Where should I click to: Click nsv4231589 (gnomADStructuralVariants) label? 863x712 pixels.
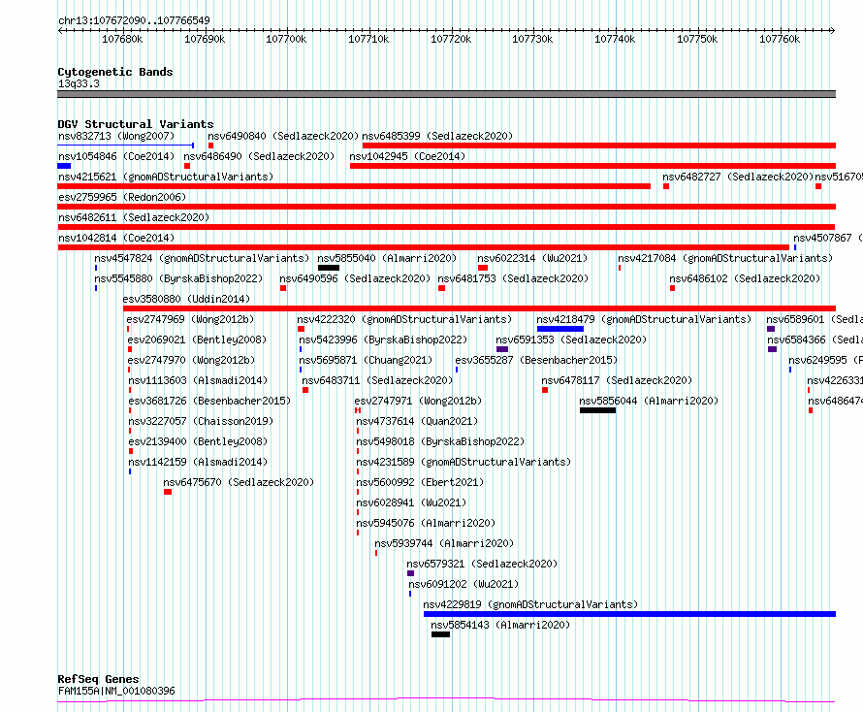[x=463, y=462]
